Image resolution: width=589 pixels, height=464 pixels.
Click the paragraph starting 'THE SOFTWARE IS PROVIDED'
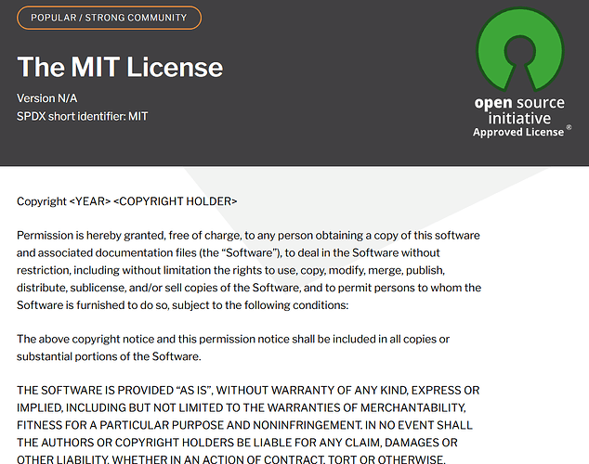coord(248,425)
